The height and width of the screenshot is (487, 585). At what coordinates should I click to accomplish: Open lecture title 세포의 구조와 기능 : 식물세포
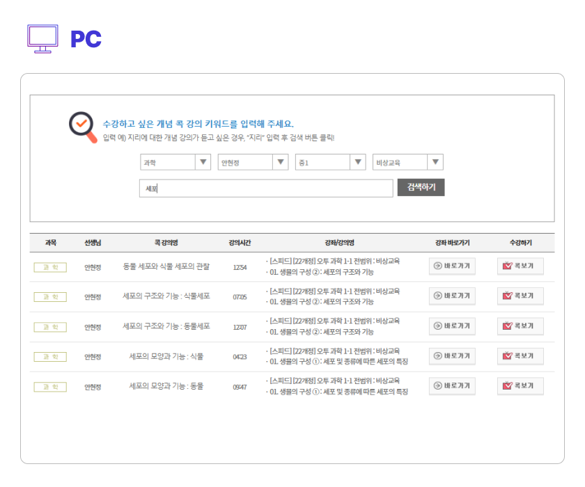[x=166, y=296]
